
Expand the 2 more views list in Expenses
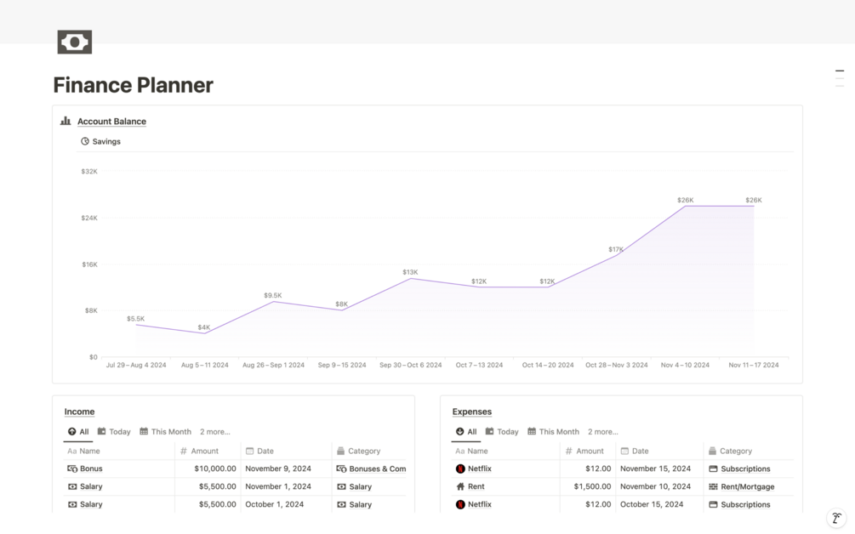[602, 432]
